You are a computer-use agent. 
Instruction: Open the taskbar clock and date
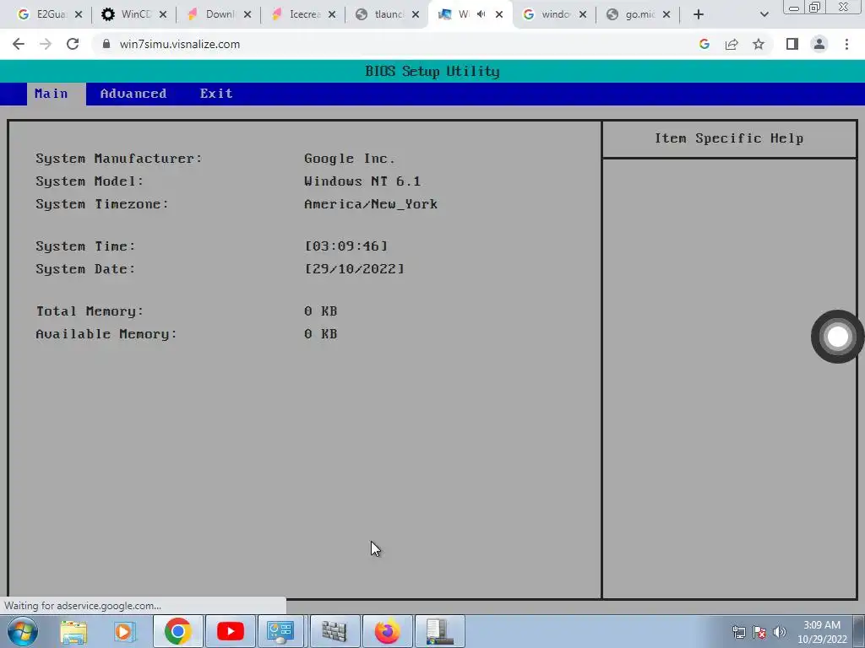point(822,632)
